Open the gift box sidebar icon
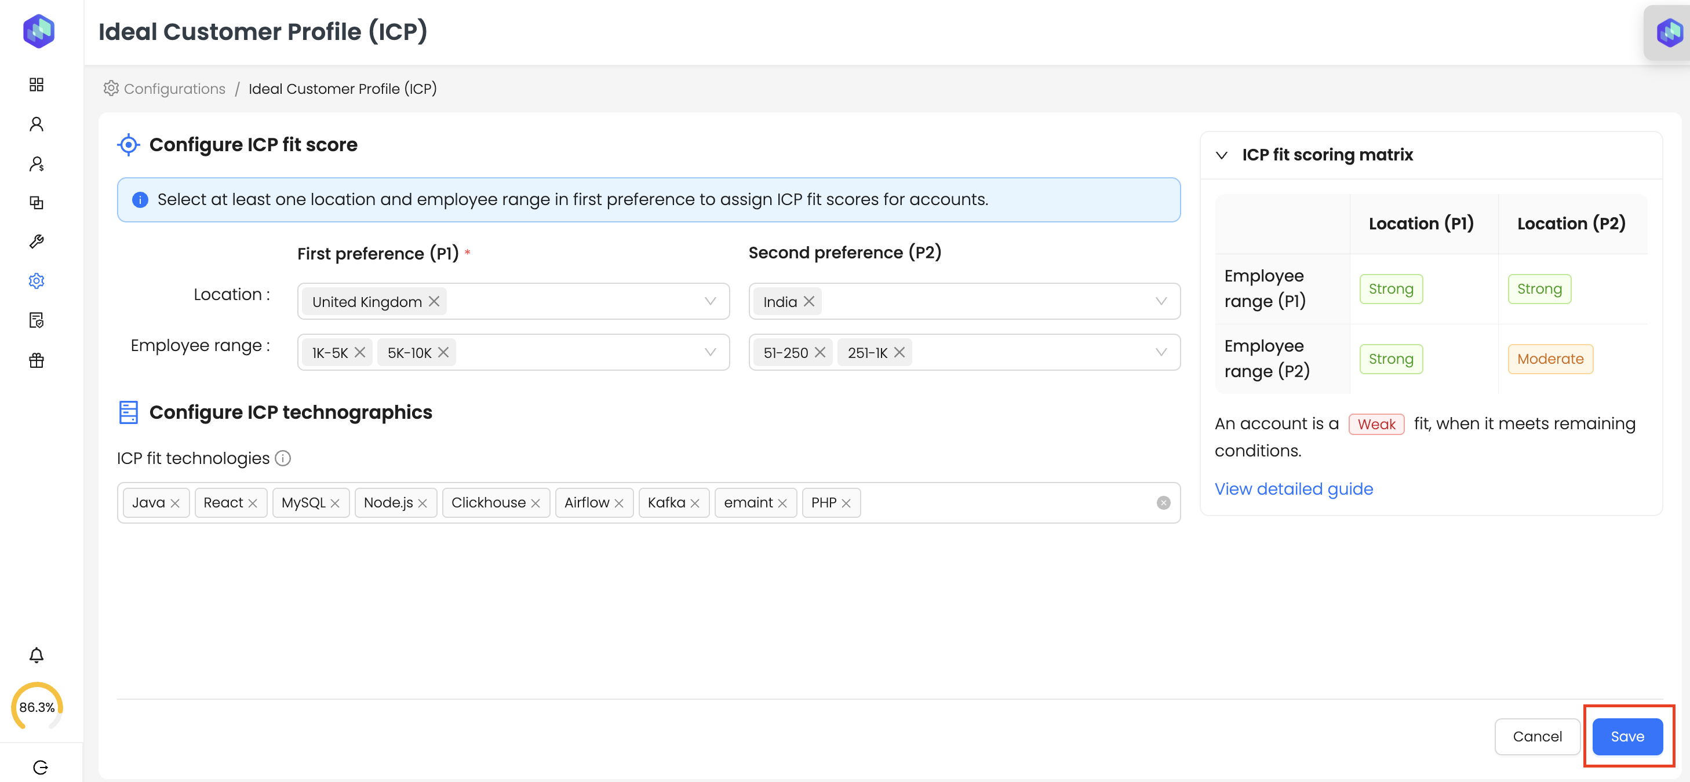This screenshot has width=1690, height=782. coord(37,360)
